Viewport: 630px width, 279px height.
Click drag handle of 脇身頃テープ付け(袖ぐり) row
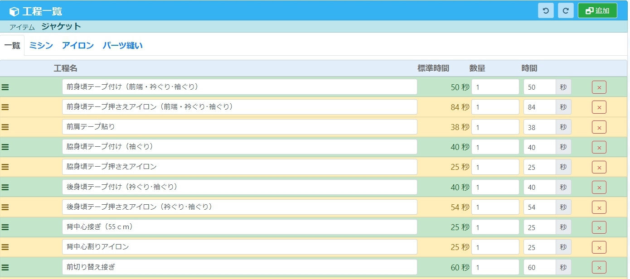[x=5, y=147]
